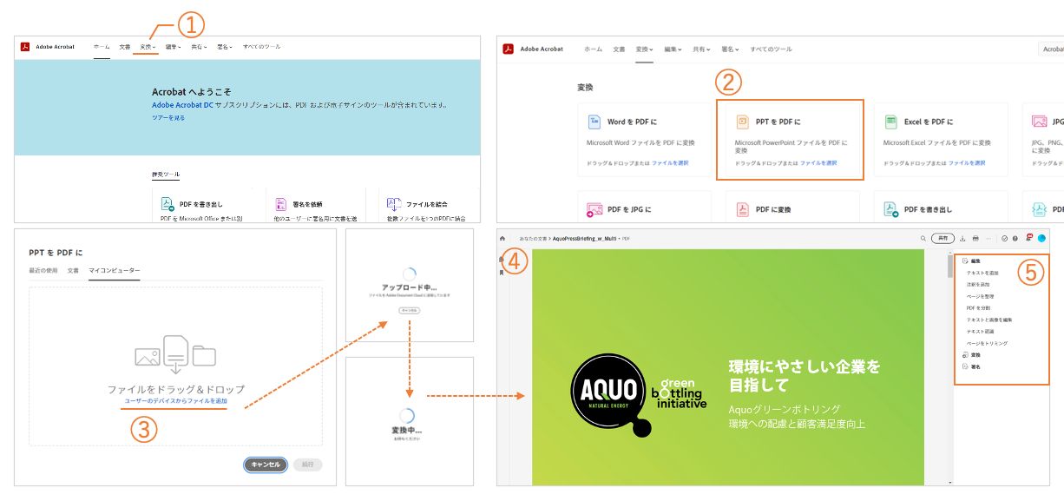The height and width of the screenshot is (501, 1064).
Task: Open the 署名 dropdown on the 変換 page
Action: pos(729,49)
